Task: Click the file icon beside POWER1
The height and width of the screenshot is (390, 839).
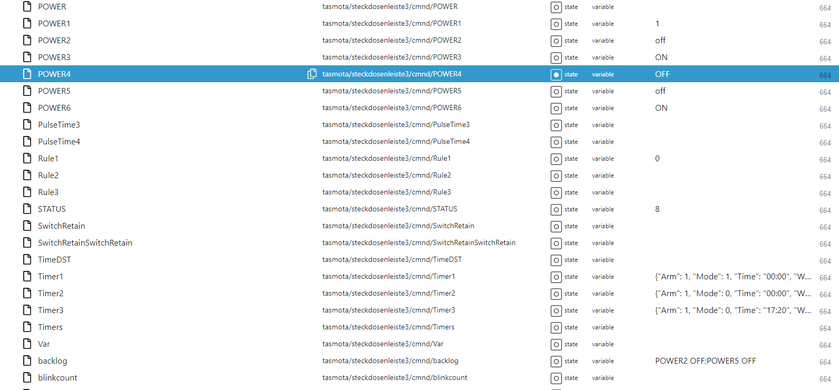Action: [27, 23]
